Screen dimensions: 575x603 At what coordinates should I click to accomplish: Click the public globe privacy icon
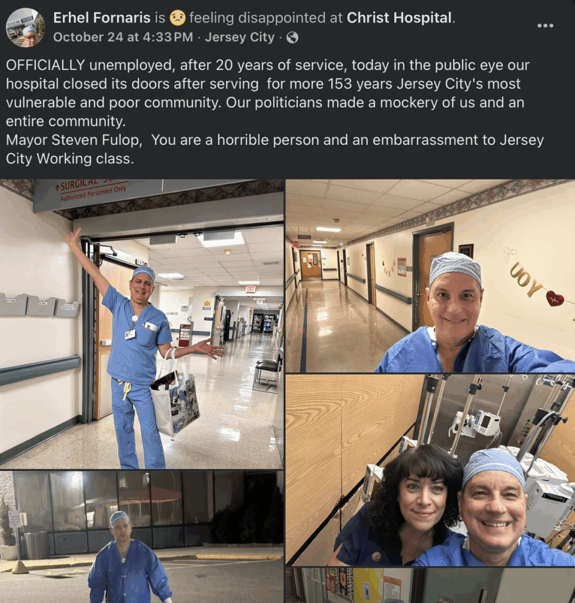[292, 37]
